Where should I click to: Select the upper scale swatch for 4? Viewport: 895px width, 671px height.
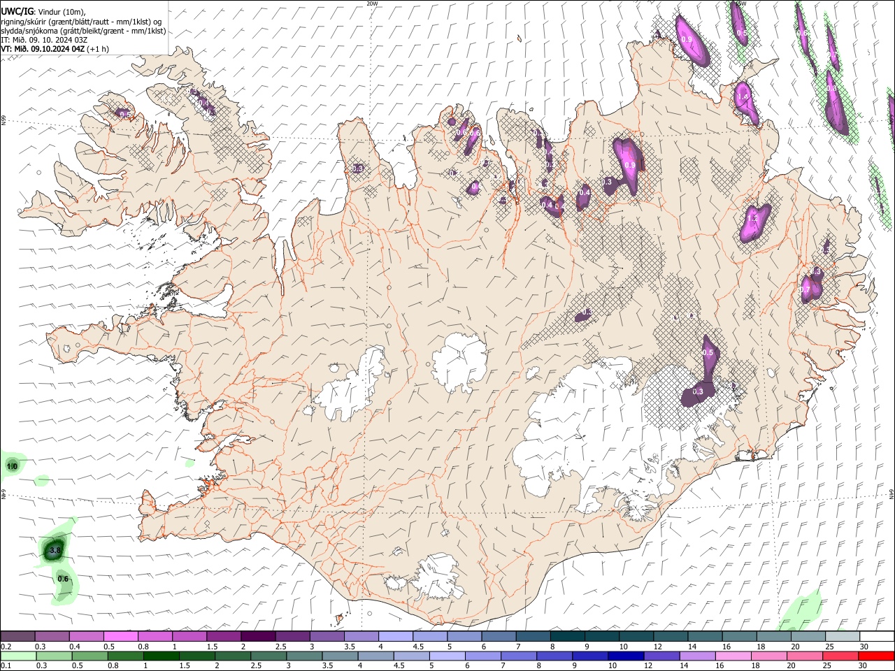396,637
